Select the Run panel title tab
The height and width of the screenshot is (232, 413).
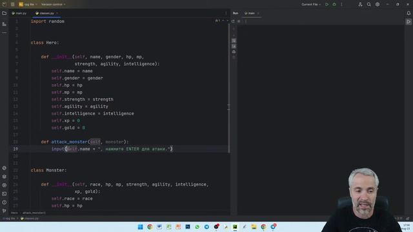236,13
